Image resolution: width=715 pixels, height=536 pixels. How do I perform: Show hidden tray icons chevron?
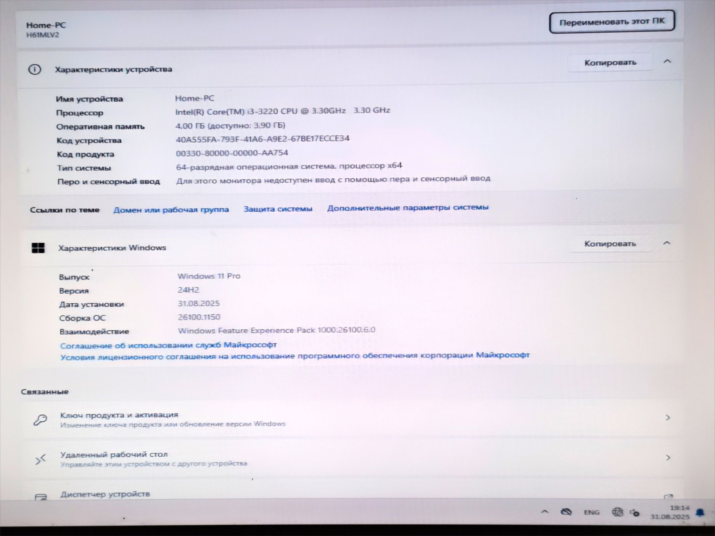click(544, 512)
